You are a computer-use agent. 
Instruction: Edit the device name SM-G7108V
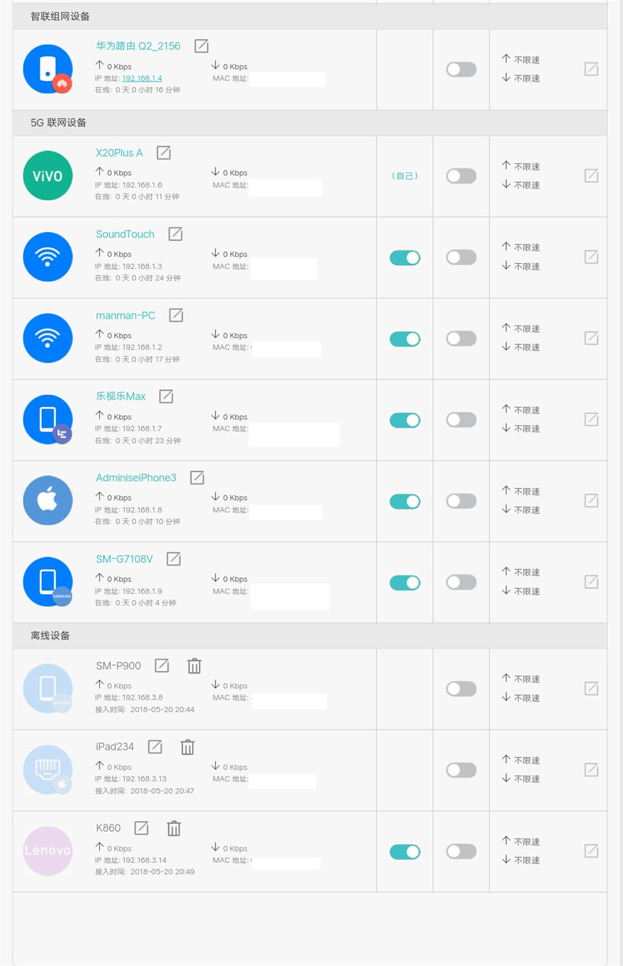pyautogui.click(x=174, y=558)
